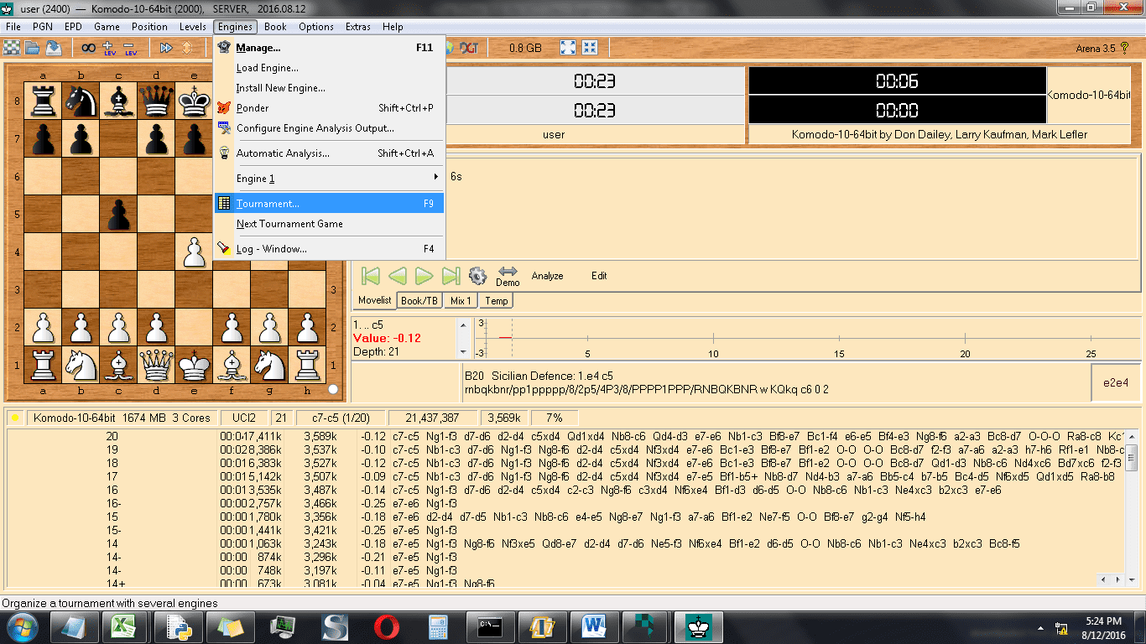1146x644 pixels.
Task: Click the Edit button next to Analyze
Action: pos(599,276)
